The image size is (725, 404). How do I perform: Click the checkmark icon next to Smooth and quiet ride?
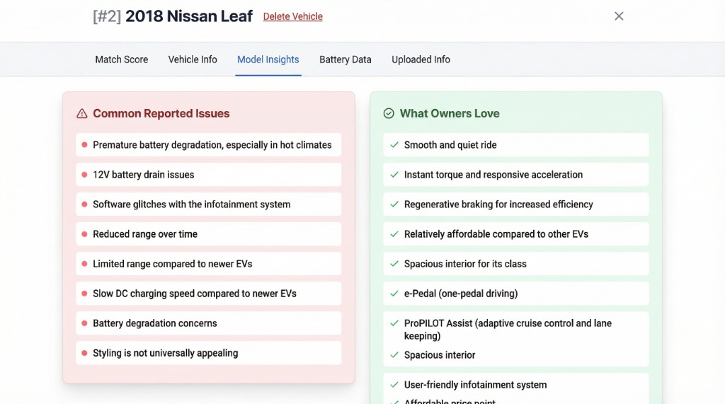pyautogui.click(x=394, y=145)
